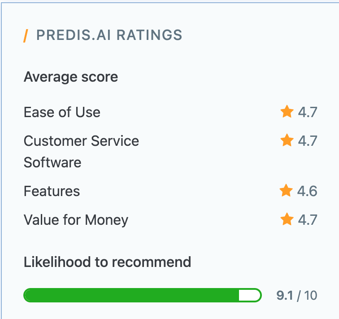Image resolution: width=339 pixels, height=319 pixels.
Task: Click the orange slash before PREDIS.AI RATINGS
Action: pyautogui.click(x=26, y=35)
